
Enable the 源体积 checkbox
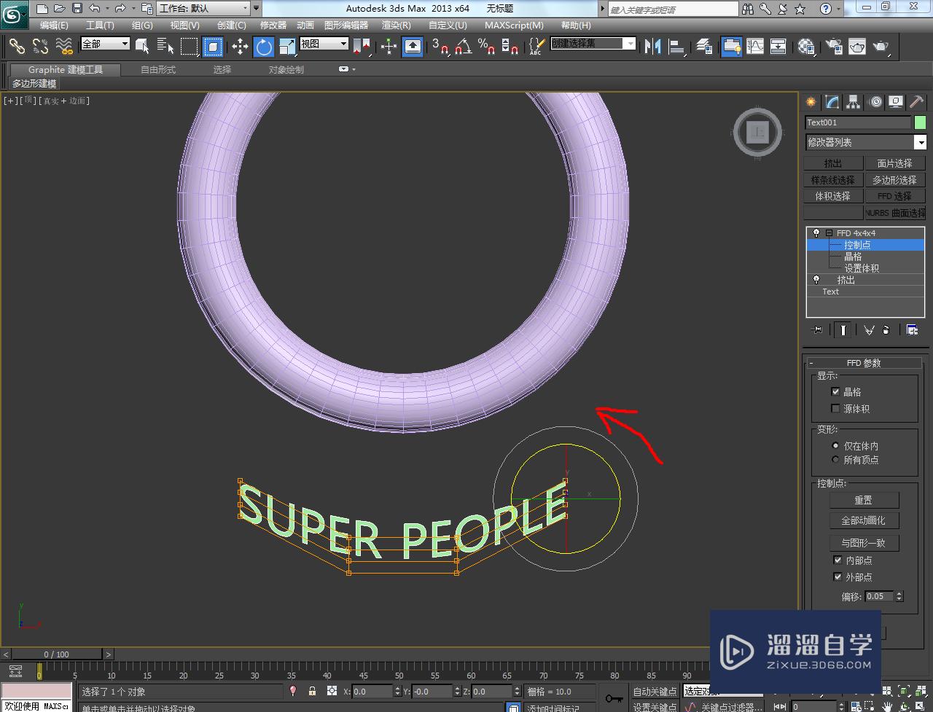(835, 409)
